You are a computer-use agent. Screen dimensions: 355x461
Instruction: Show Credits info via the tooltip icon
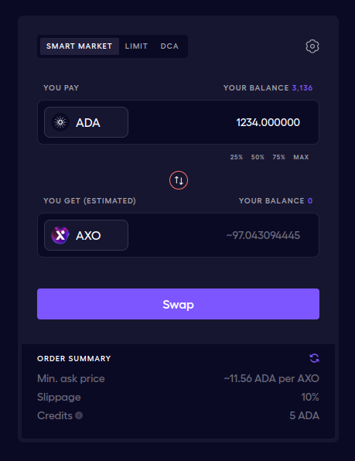(x=79, y=415)
